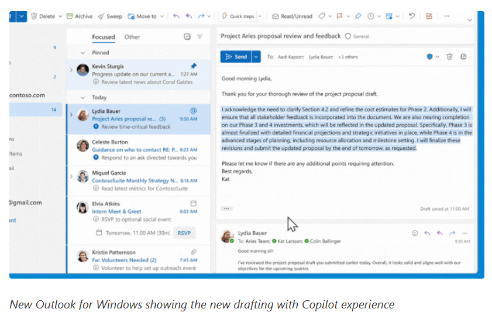Archive the selected message

(80, 16)
